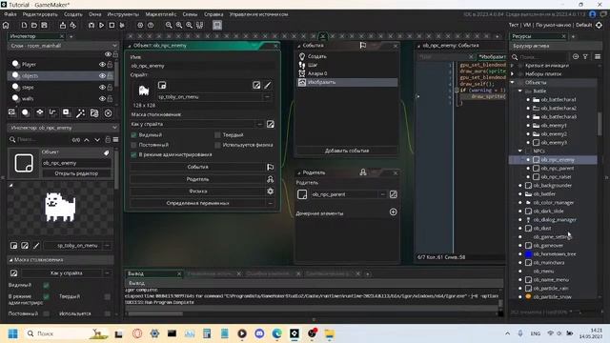This screenshot has height=343, width=610.
Task: Expand Наборы плиток folder
Action: [513, 74]
